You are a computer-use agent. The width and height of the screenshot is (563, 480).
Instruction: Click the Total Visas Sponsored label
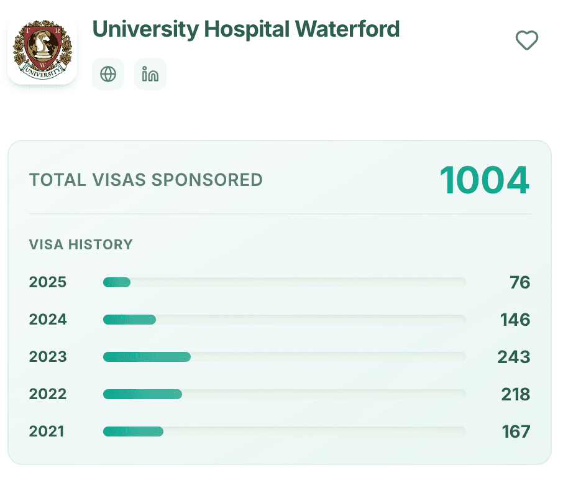[x=146, y=180]
